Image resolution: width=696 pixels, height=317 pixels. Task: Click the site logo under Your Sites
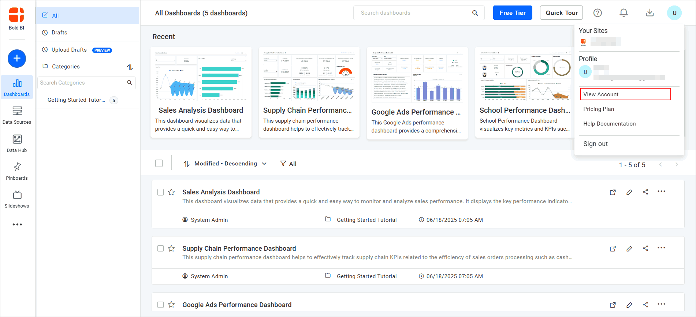tap(583, 42)
